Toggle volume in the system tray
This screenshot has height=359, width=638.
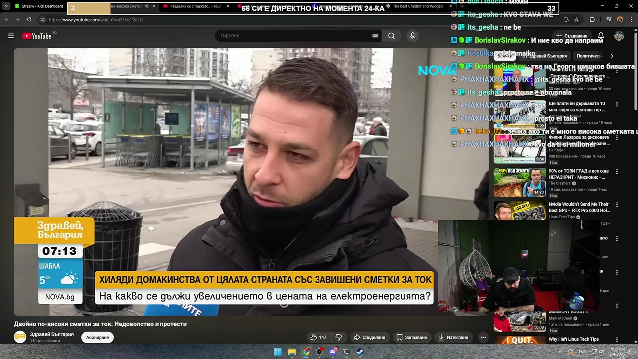point(601,352)
